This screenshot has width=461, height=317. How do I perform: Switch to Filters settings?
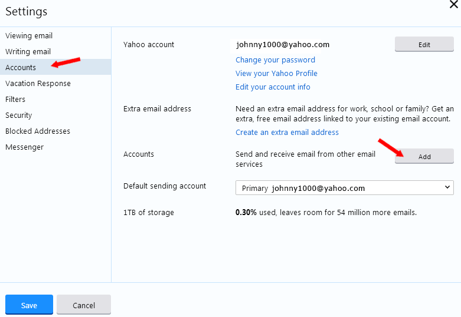pos(15,100)
